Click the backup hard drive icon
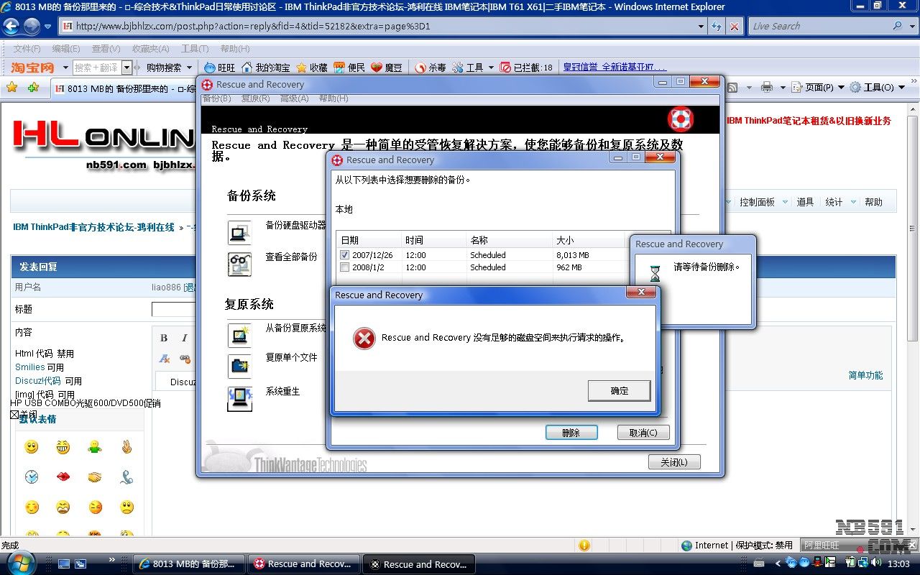This screenshot has height=575, width=920. pyautogui.click(x=239, y=232)
